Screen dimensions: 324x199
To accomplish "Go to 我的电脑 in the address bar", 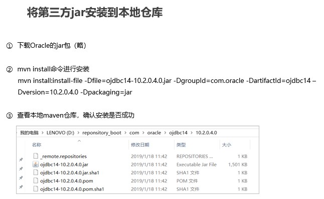I will [x=29, y=133].
